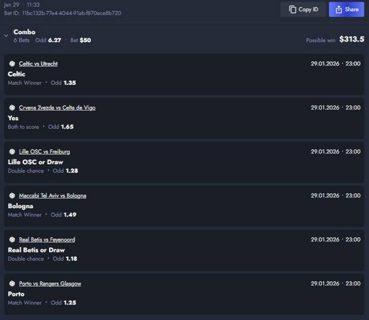The height and width of the screenshot is (320, 369).
Task: Click soccer ball icon beside Crvena Zvezda match
Action: [x=12, y=108]
